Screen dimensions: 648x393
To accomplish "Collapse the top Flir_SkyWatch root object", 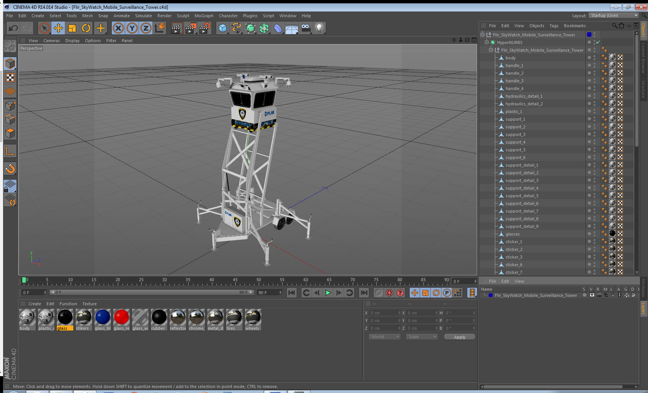I will [483, 35].
